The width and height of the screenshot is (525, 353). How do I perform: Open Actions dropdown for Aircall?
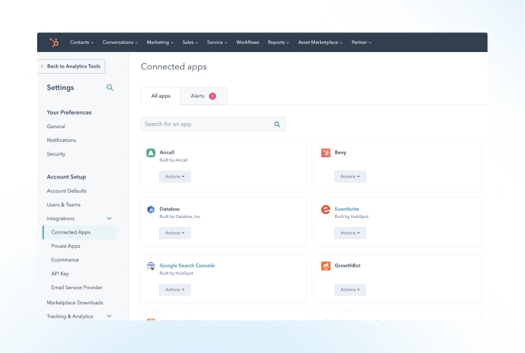point(175,176)
